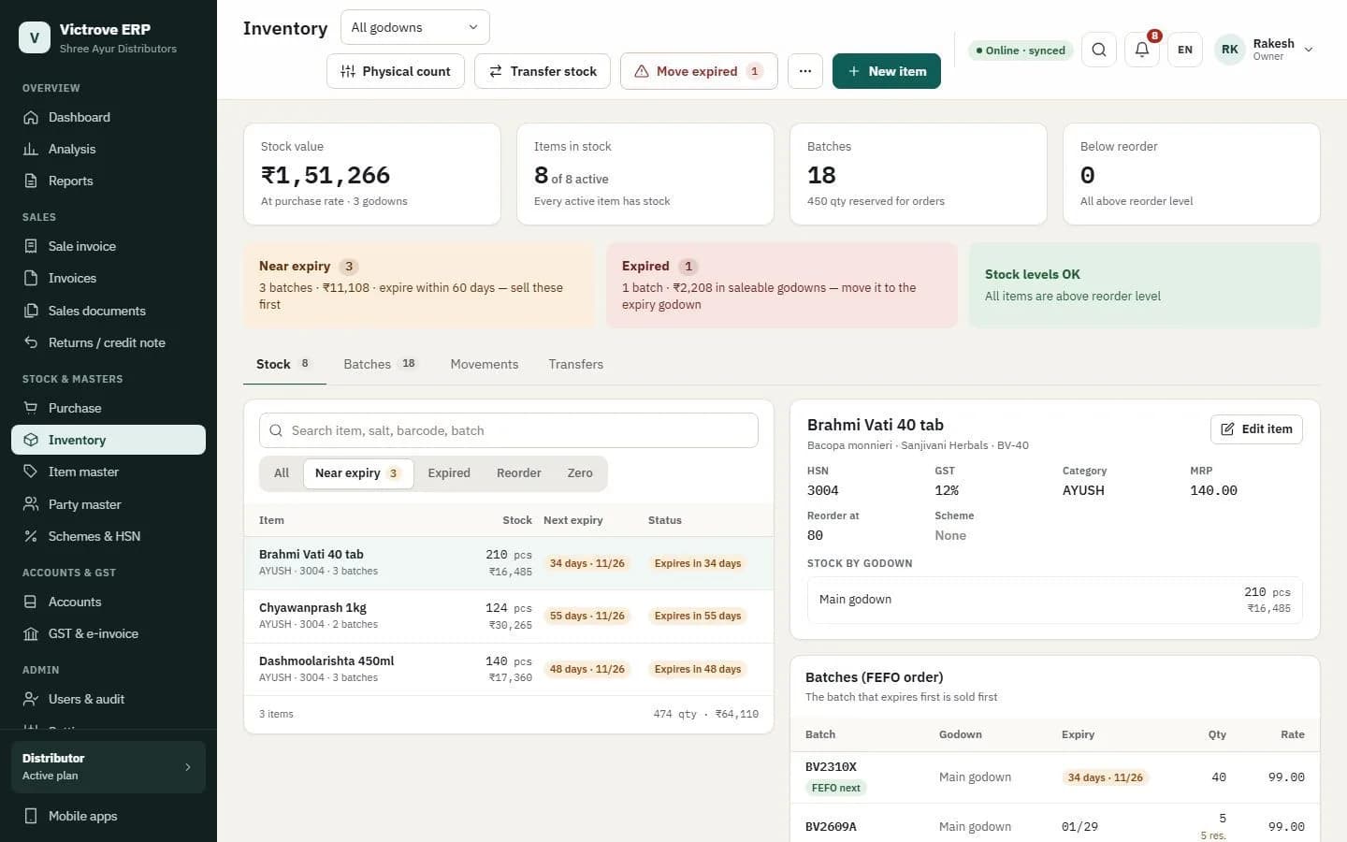Click the Dashboard home icon in sidebar
The image size is (1347, 842).
(x=31, y=117)
